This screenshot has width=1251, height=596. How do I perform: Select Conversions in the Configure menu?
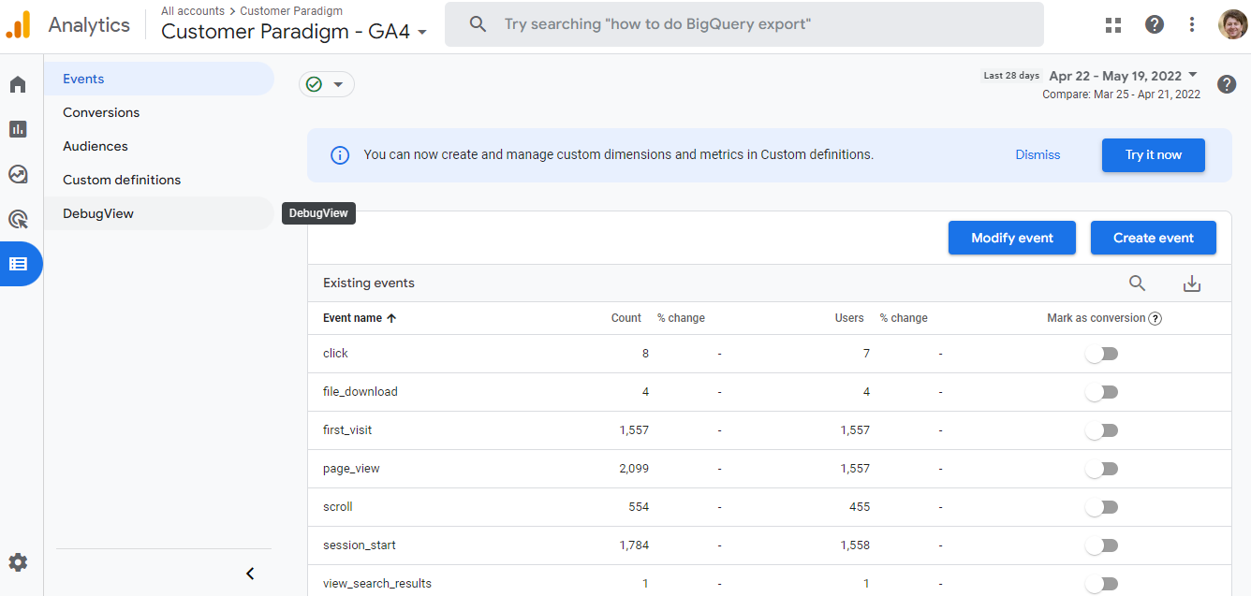click(x=101, y=112)
